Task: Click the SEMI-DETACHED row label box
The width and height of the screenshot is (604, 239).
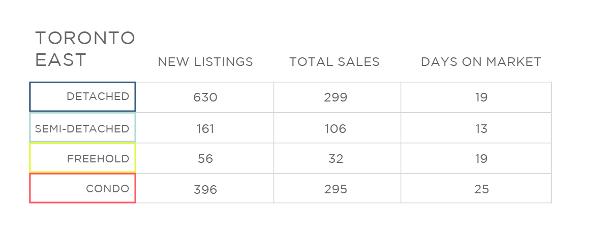Action: point(82,127)
